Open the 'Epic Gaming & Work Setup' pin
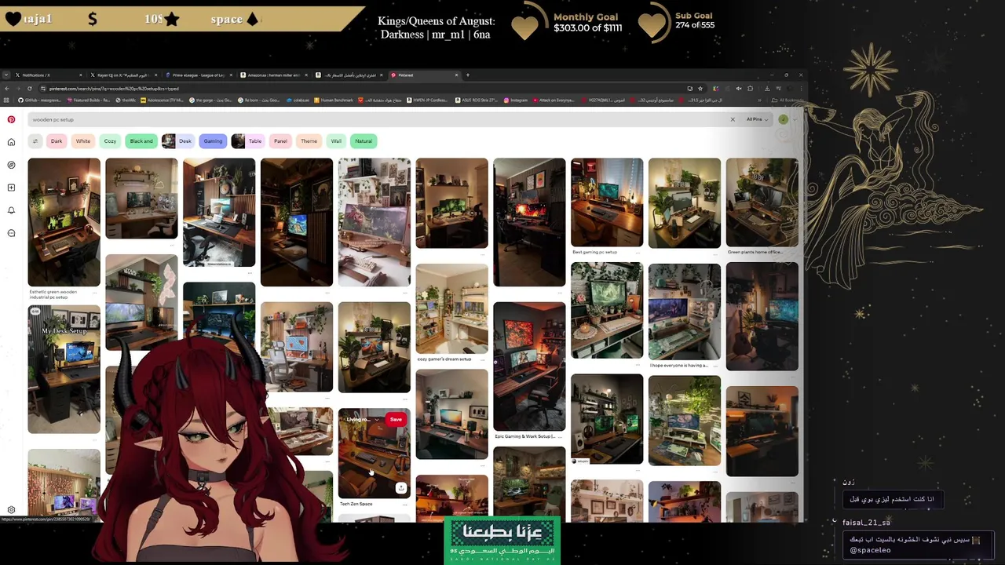 pos(529,366)
